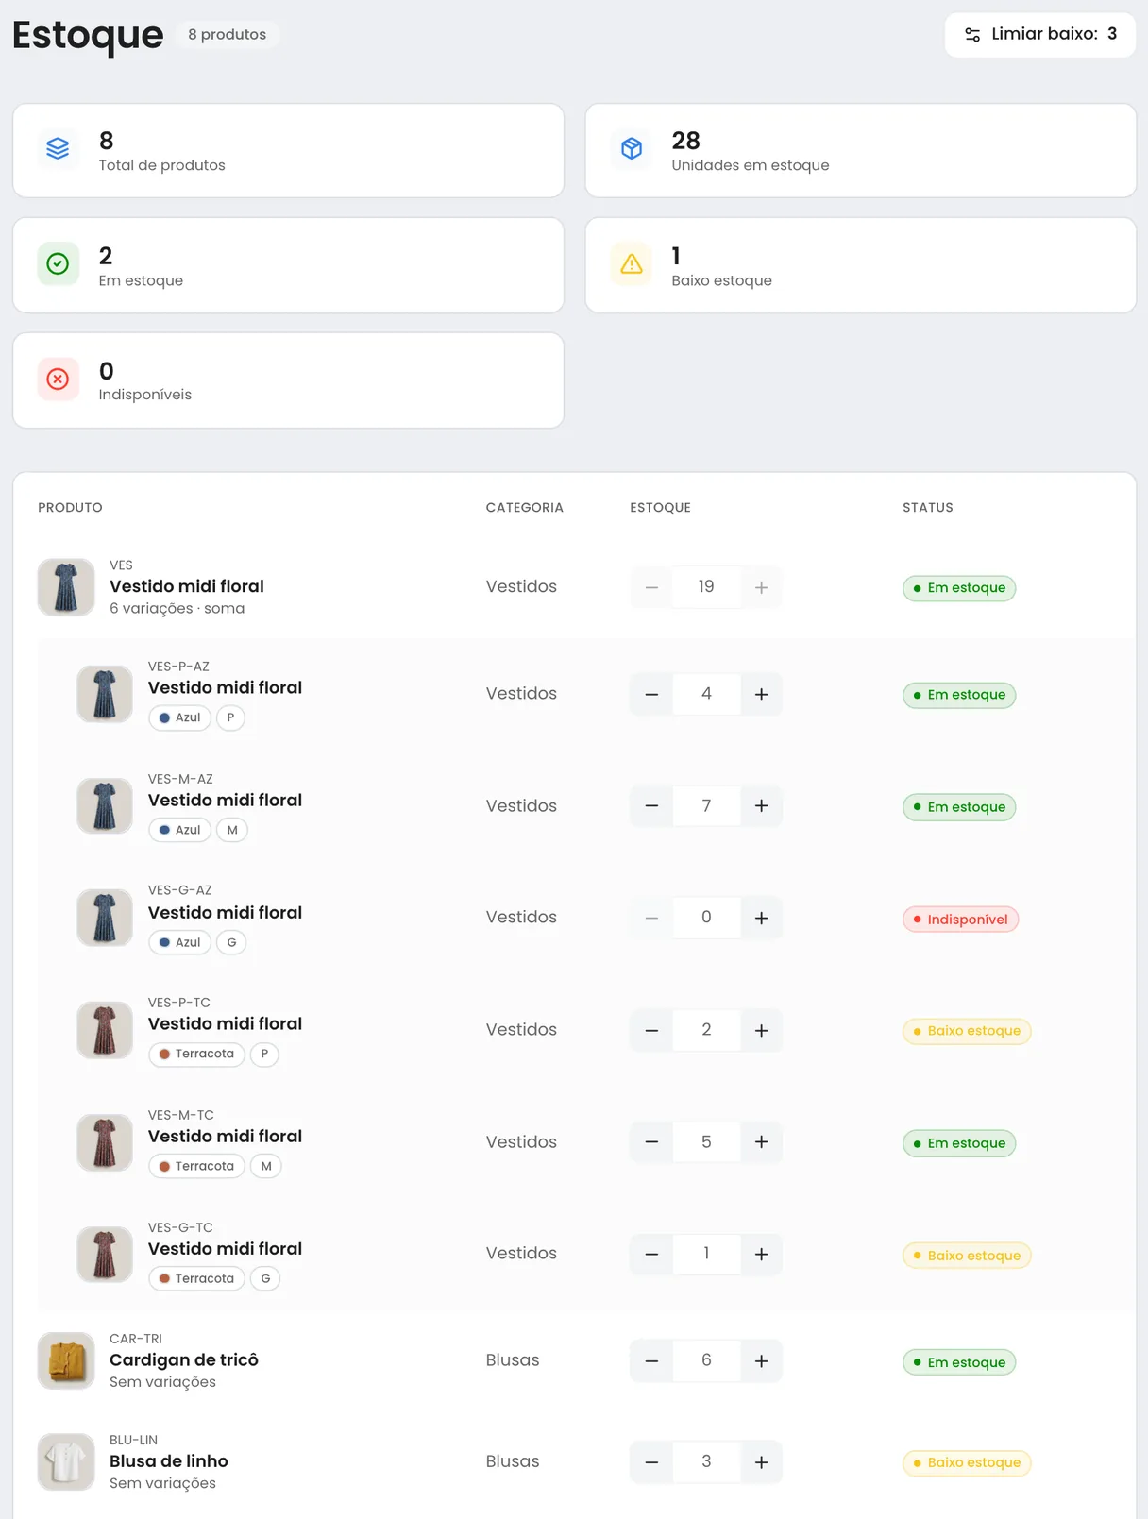Increase stock for out-of-stock VES-G-AZ variant

(x=761, y=919)
